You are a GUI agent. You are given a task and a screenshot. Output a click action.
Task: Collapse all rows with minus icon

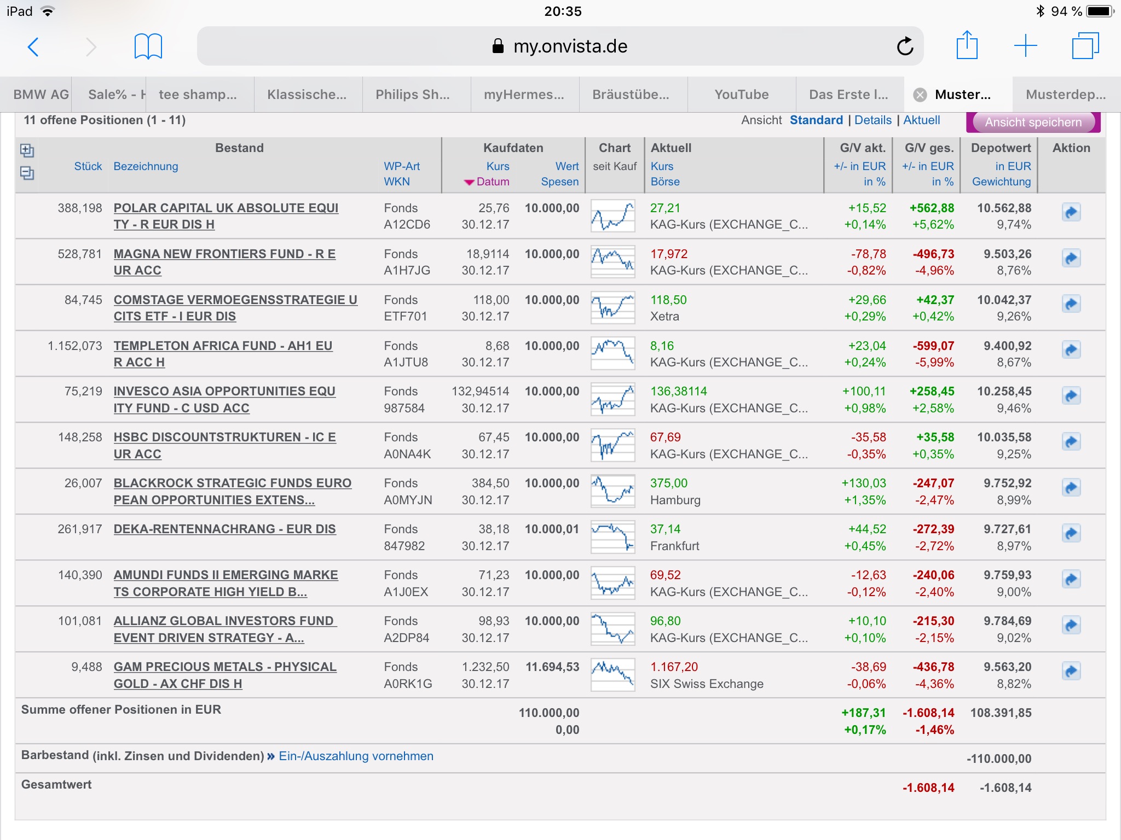pyautogui.click(x=27, y=173)
